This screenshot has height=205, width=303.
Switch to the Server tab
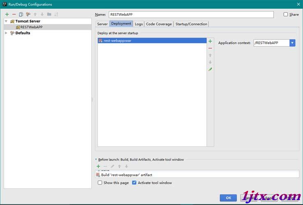[102, 24]
